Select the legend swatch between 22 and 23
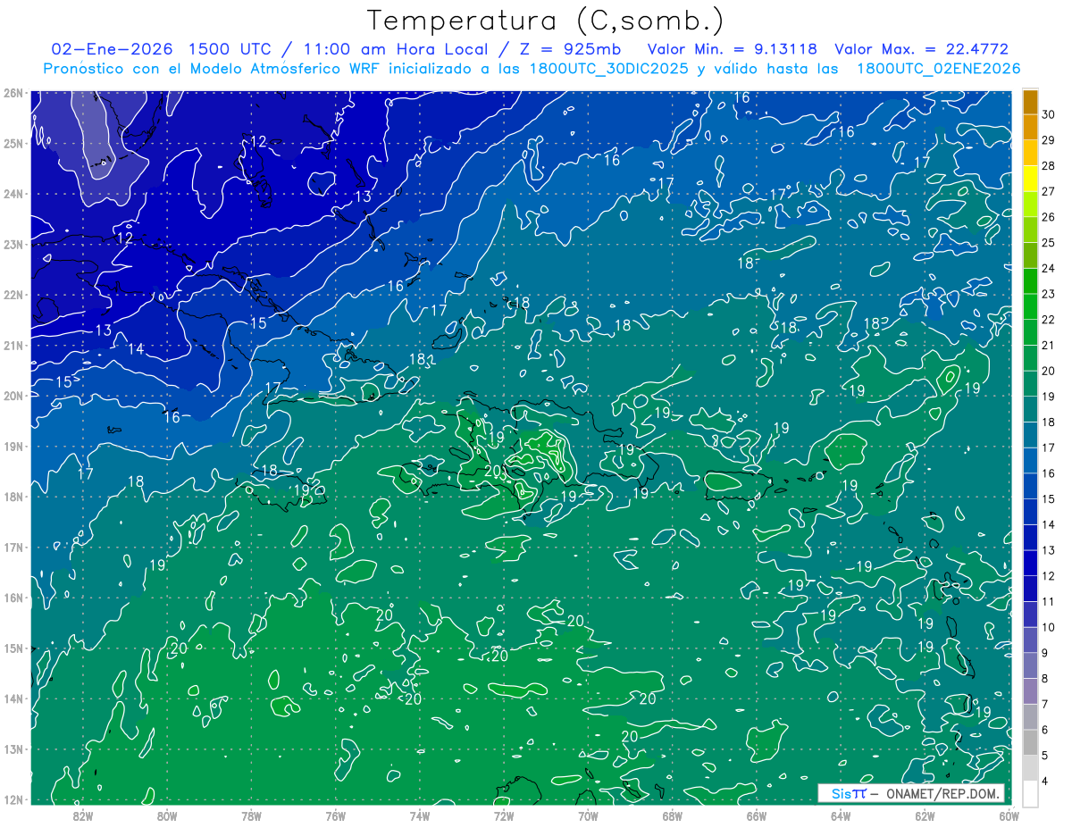Image resolution: width=1072 pixels, height=828 pixels. 1030,306
